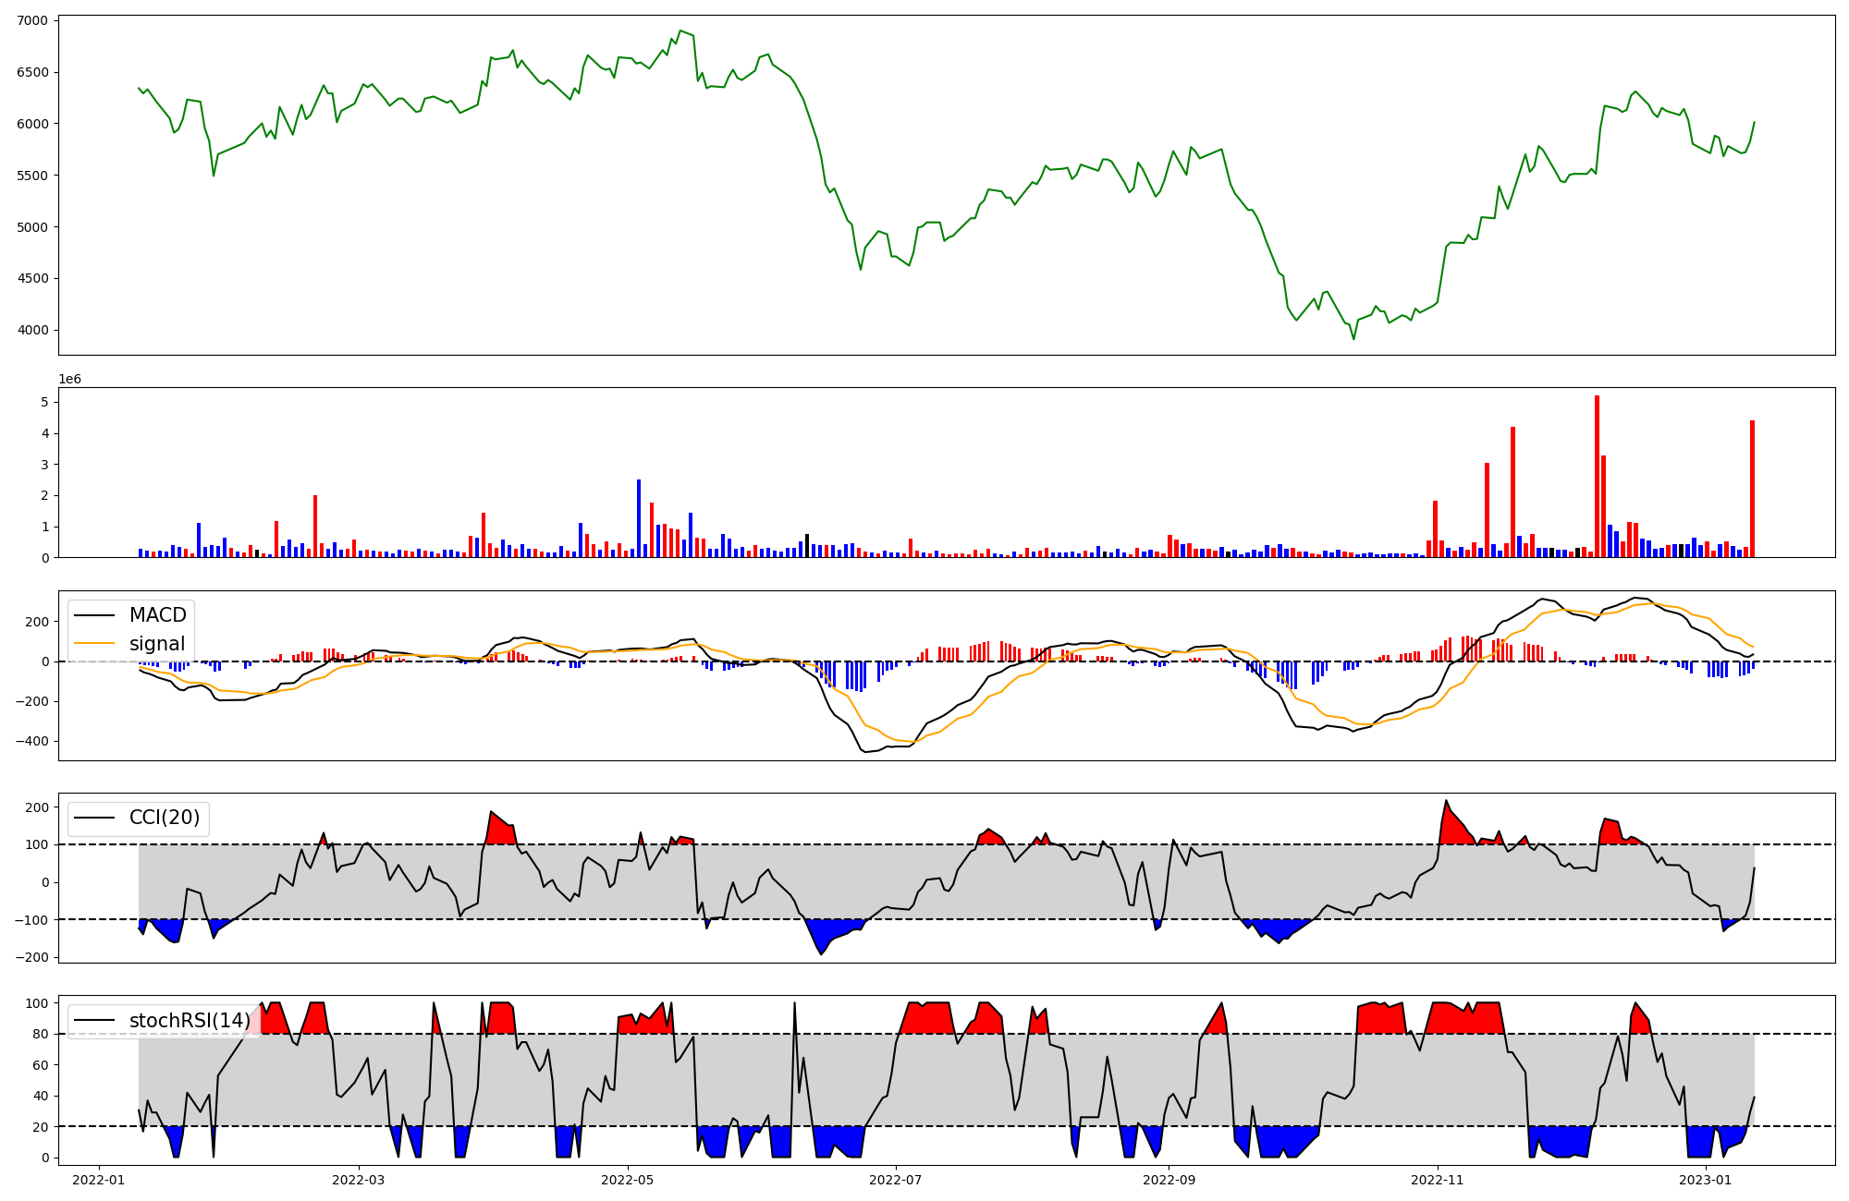Image resolution: width=1849 pixels, height=1201 pixels.
Task: Click the highest CCI peak above 200
Action: [x=1446, y=801]
